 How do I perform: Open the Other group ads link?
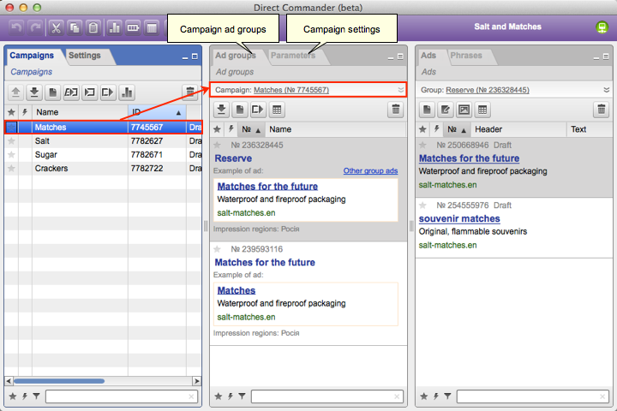[370, 170]
